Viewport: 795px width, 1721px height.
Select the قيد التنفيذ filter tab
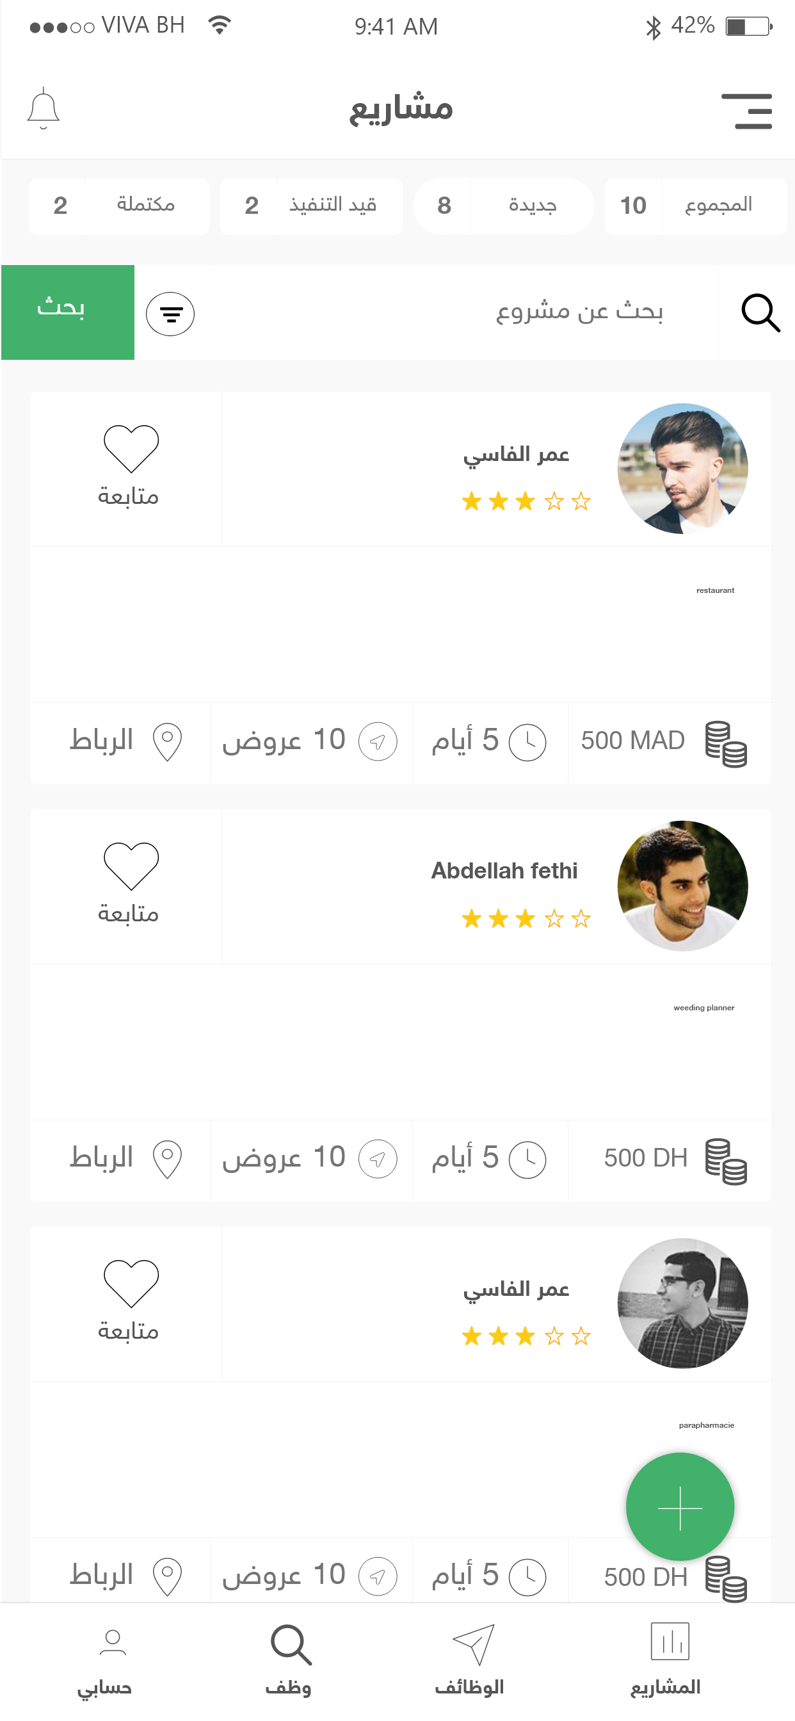click(x=311, y=206)
